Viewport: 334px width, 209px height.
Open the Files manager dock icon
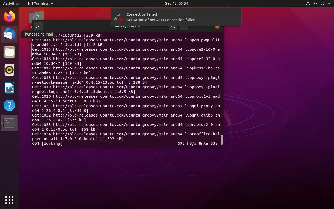(9, 52)
